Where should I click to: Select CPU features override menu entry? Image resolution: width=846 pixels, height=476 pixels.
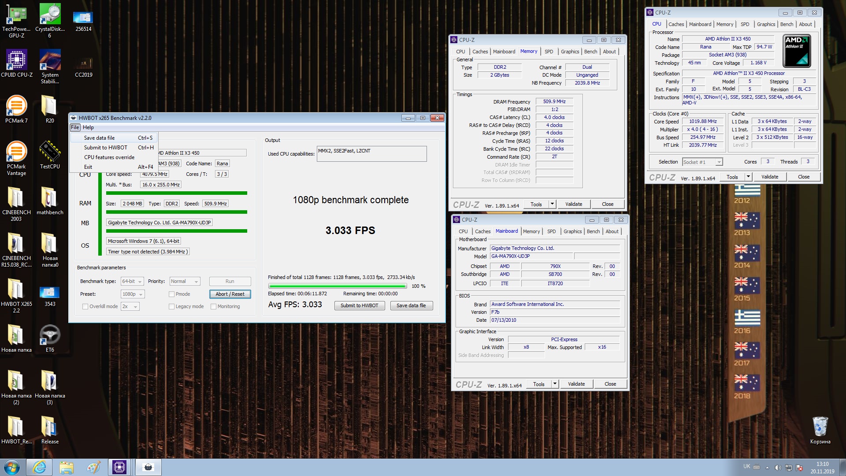(x=114, y=157)
